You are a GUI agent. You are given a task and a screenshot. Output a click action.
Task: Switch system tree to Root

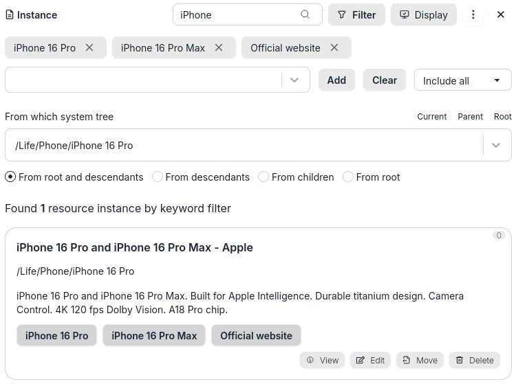[502, 117]
